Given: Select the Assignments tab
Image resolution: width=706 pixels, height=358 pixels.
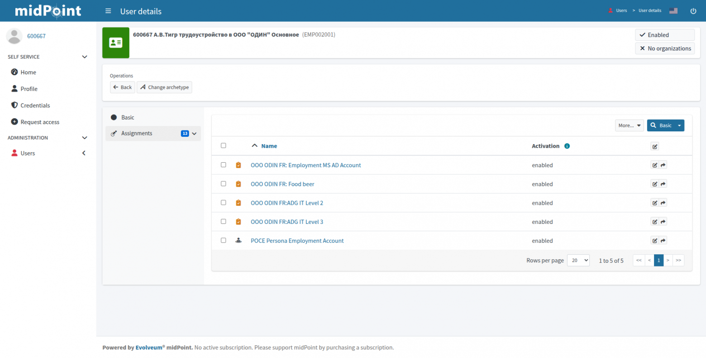Looking at the screenshot, I should click(x=153, y=133).
